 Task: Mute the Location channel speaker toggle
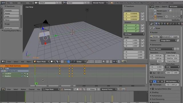coord(25,74)
